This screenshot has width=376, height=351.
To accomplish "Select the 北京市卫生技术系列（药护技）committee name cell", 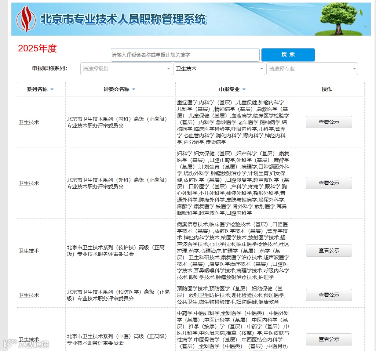I will 120,251.
